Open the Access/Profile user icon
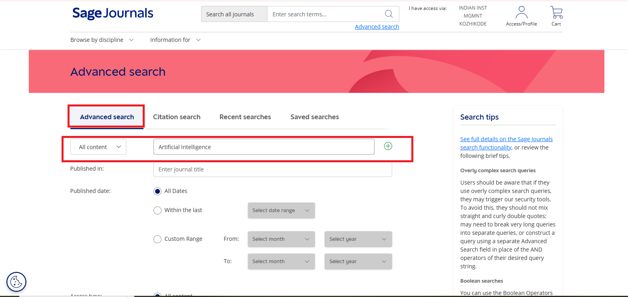Viewport: 628px width, 297px height. click(521, 13)
